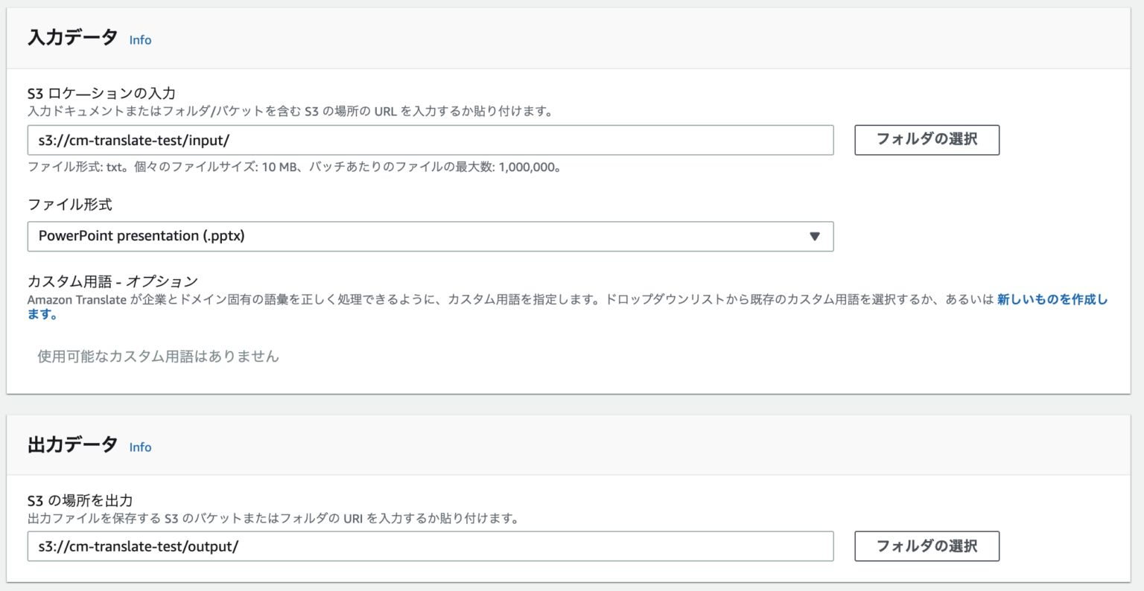Image resolution: width=1144 pixels, height=591 pixels.
Task: Click inside the input URL field showing cm-translate-test/input
Action: click(x=298, y=140)
